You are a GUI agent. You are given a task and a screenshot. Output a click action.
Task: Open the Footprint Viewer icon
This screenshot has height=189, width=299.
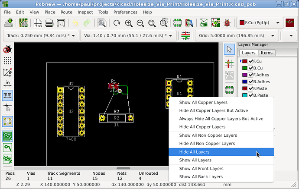(189, 23)
